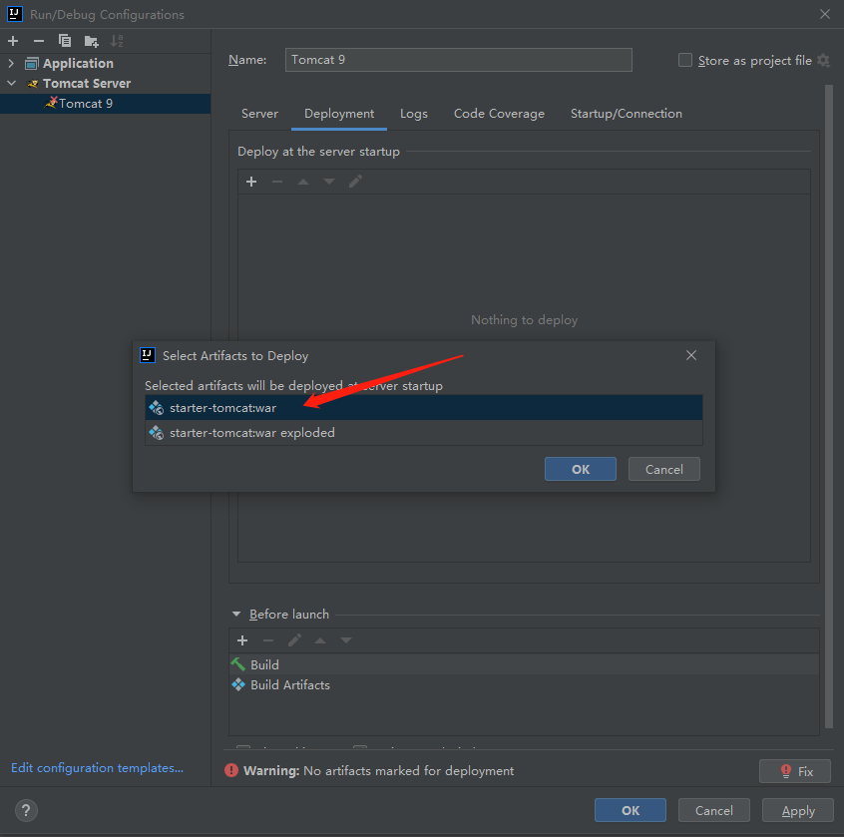The height and width of the screenshot is (837, 844).
Task: Close the Run/Debug Configurations window
Action: coord(825,14)
